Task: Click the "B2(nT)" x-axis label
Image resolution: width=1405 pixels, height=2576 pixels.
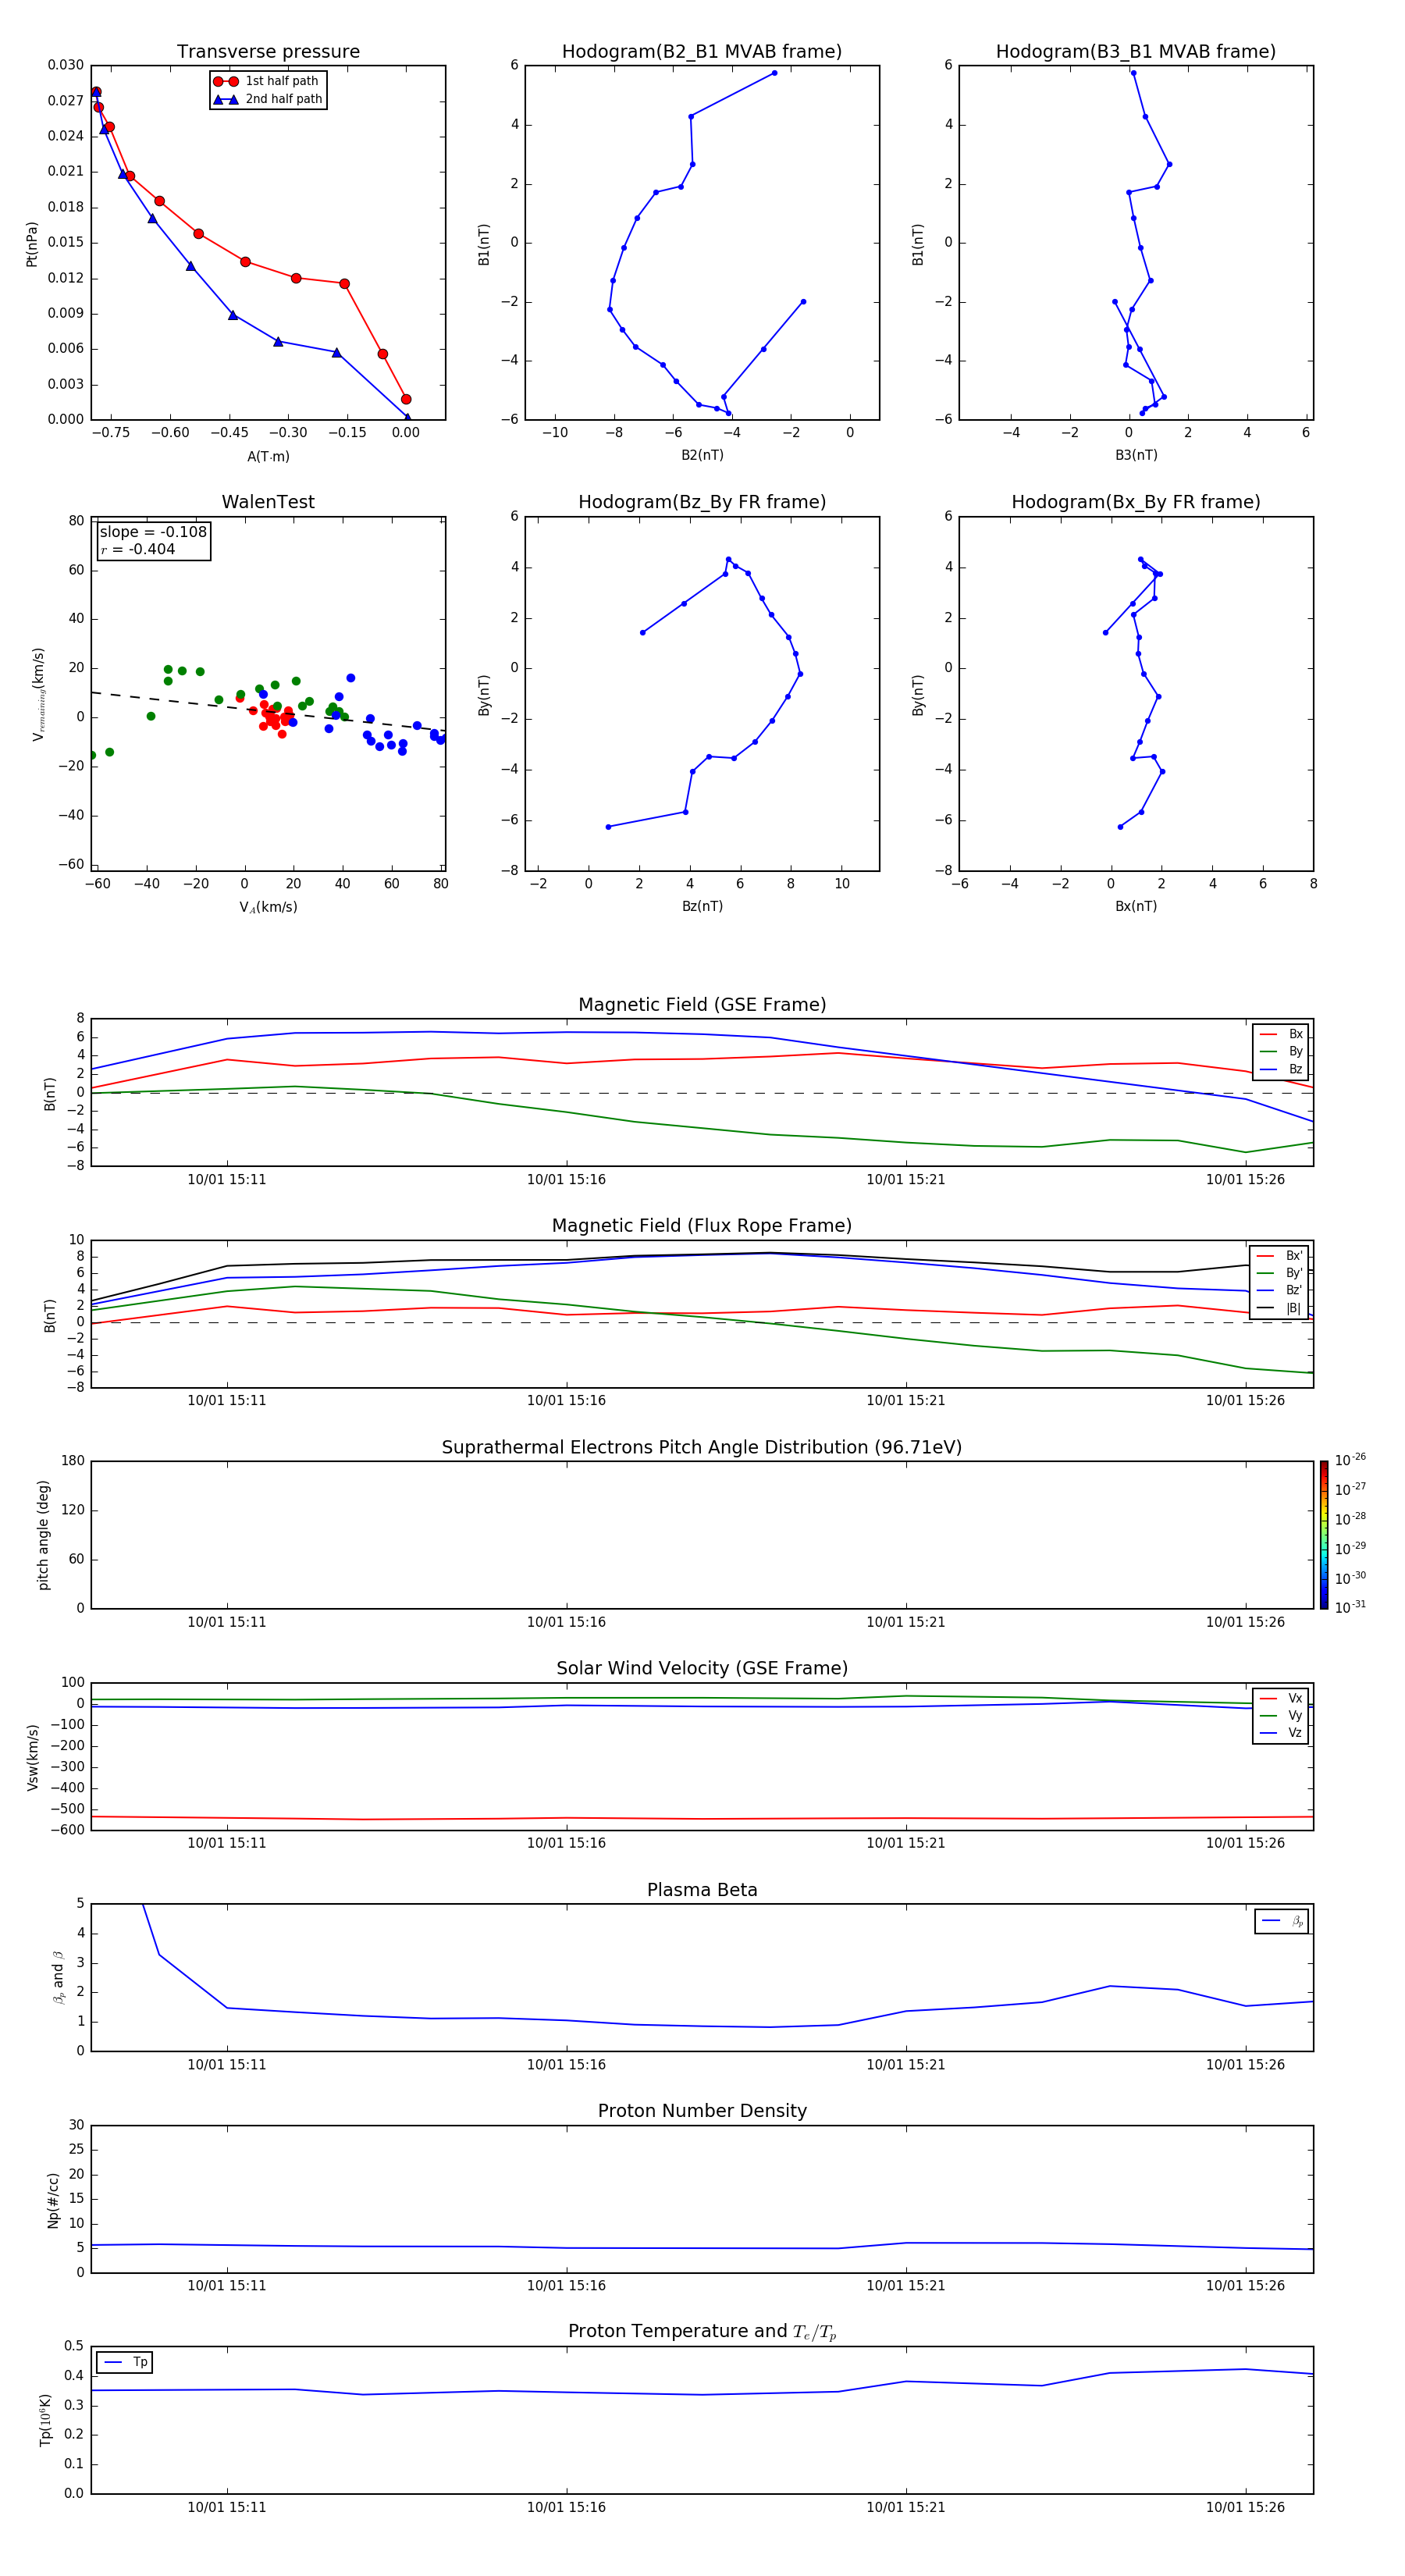Action: (x=702, y=455)
